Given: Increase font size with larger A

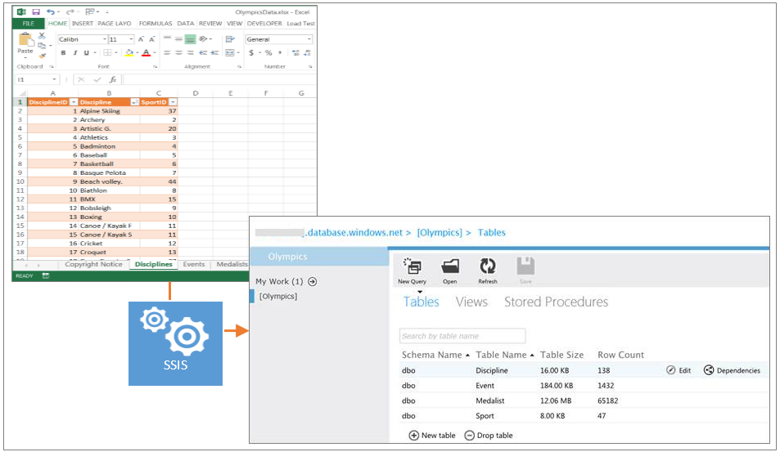Looking at the screenshot, I should pyautogui.click(x=141, y=39).
